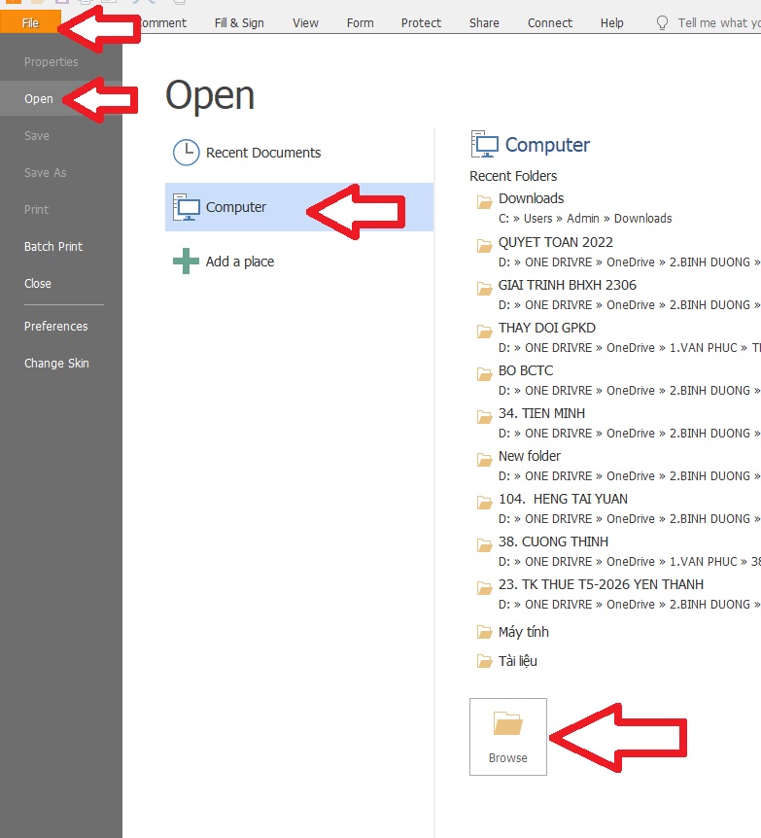This screenshot has height=838, width=761.
Task: Open the View ribbon tab
Action: [x=305, y=23]
